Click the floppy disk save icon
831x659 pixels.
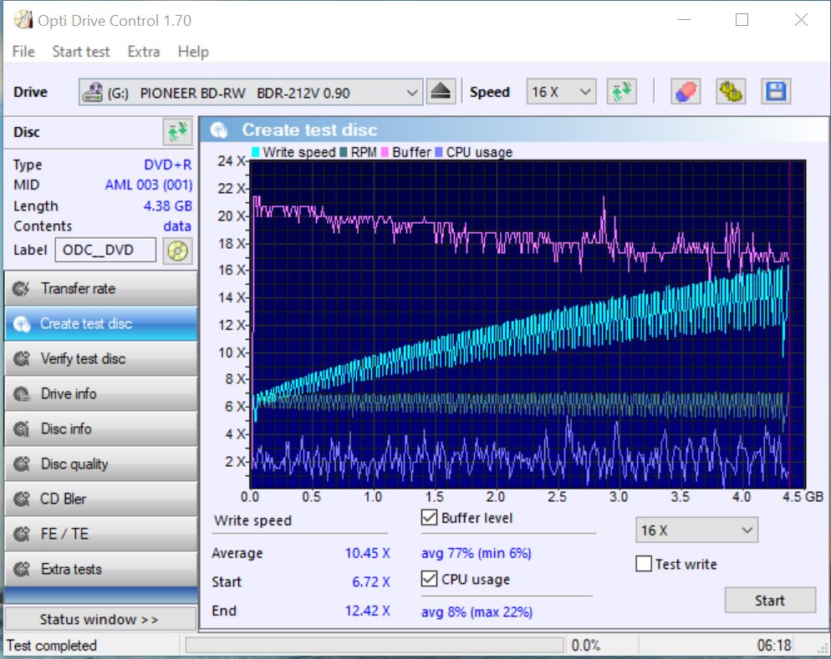click(776, 92)
